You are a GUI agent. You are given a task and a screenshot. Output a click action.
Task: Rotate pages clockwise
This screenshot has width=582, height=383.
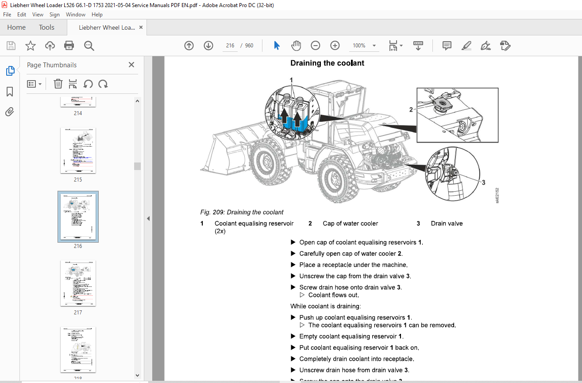[103, 84]
